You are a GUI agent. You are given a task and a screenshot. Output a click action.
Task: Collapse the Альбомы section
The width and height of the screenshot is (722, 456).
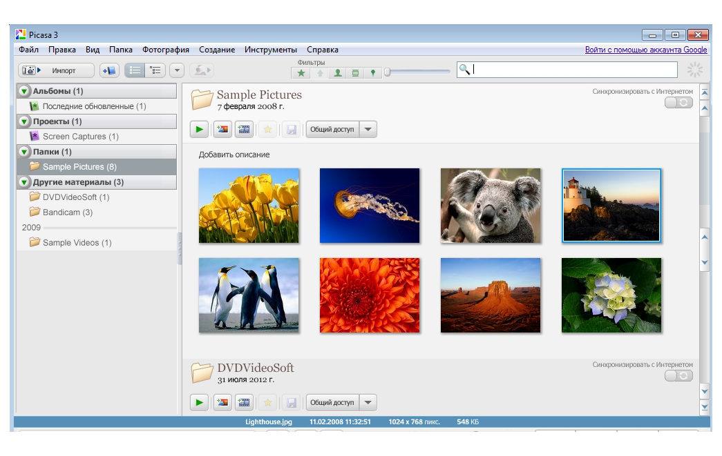[x=24, y=91]
